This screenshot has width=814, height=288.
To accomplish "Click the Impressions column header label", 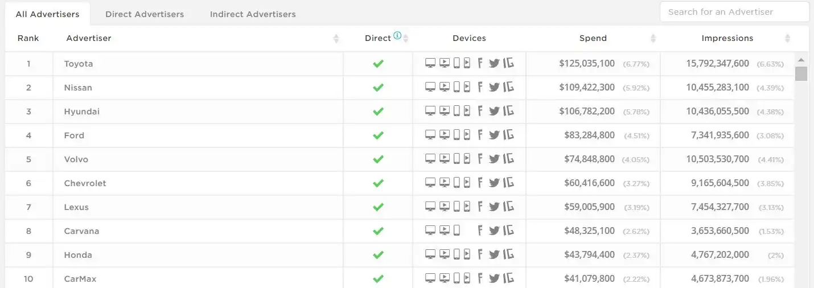I will [x=727, y=38].
